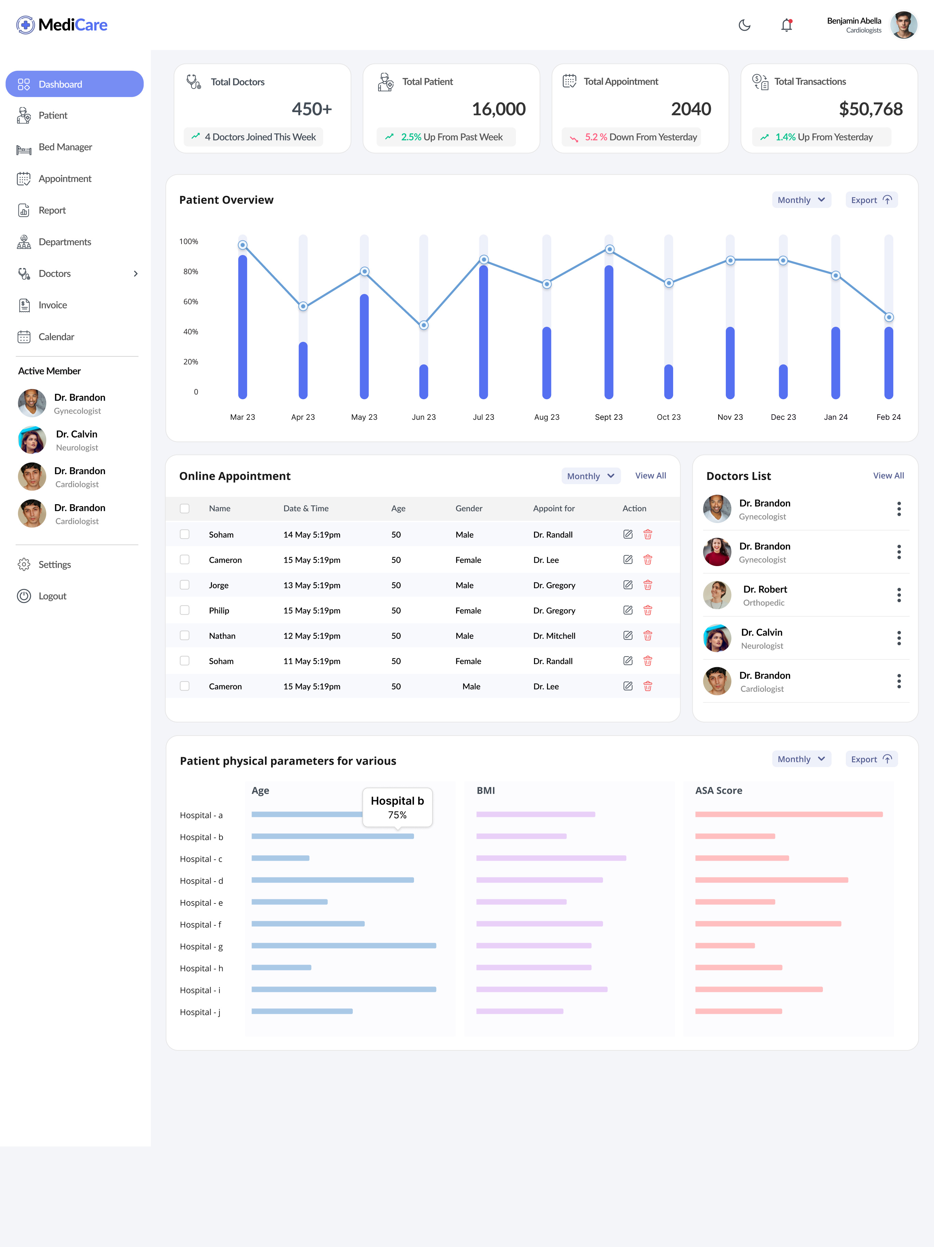Check the checkbox next to Jorge
Screen dimensions: 934x1247
[185, 585]
